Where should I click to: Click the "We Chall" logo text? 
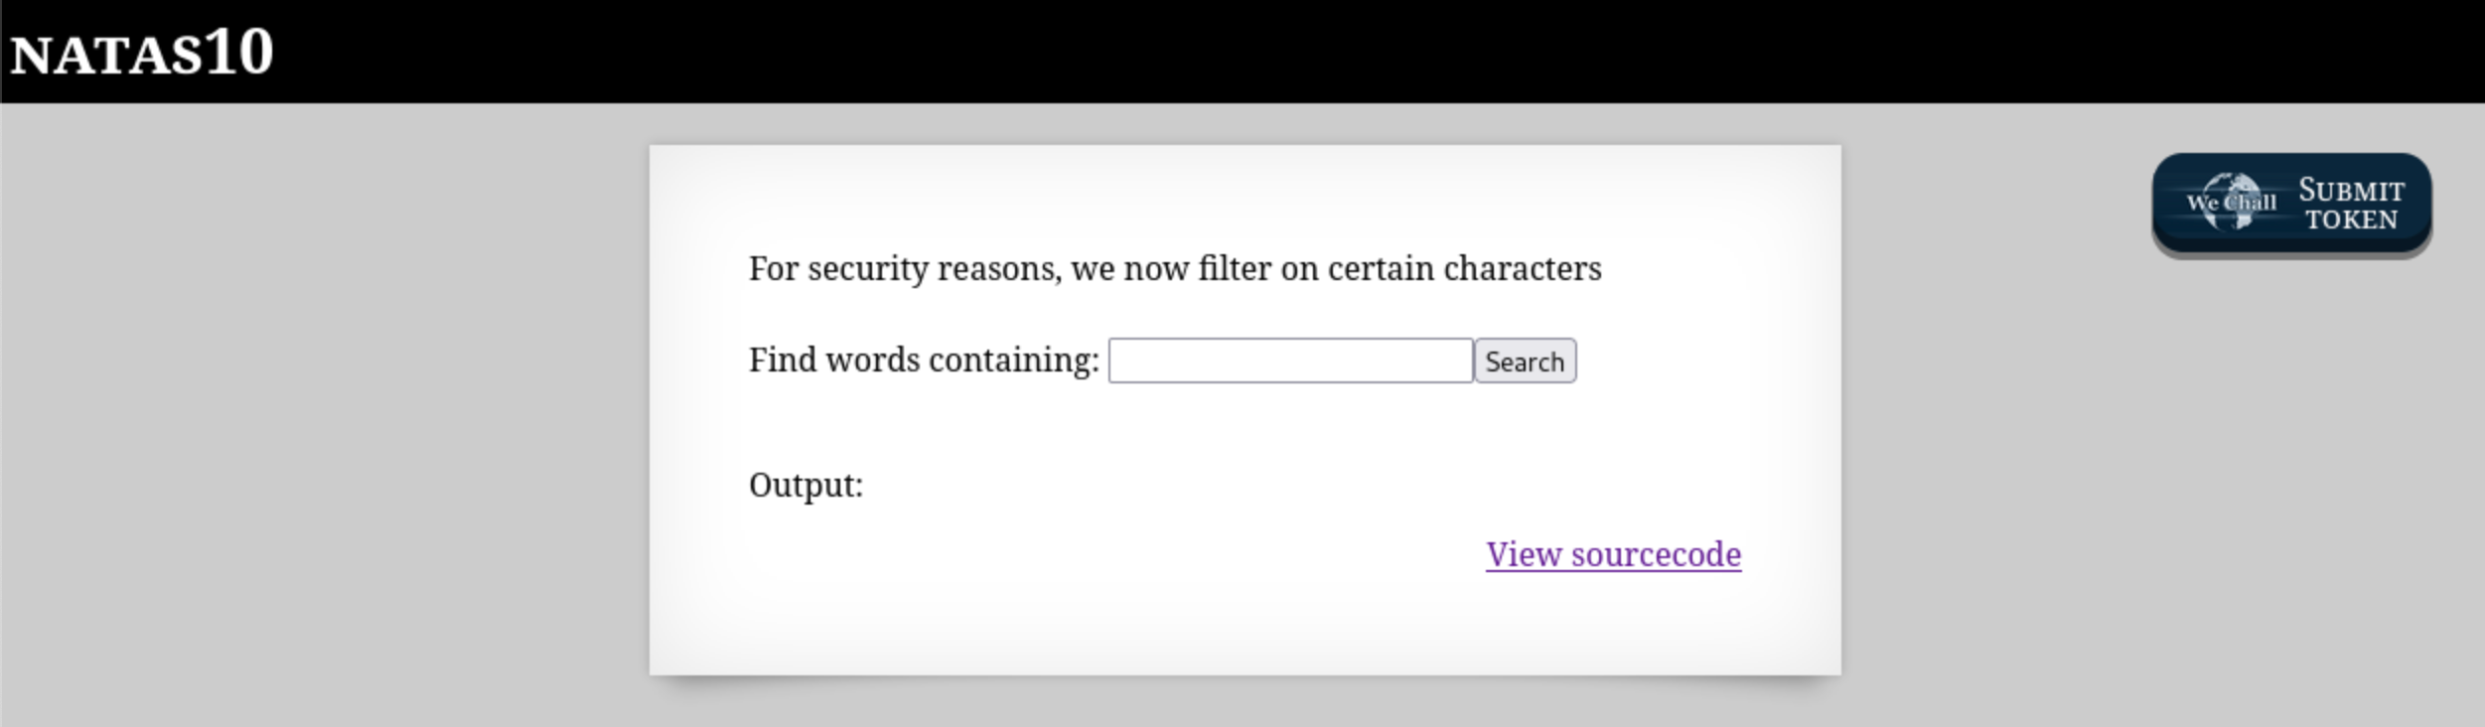coord(2231,203)
